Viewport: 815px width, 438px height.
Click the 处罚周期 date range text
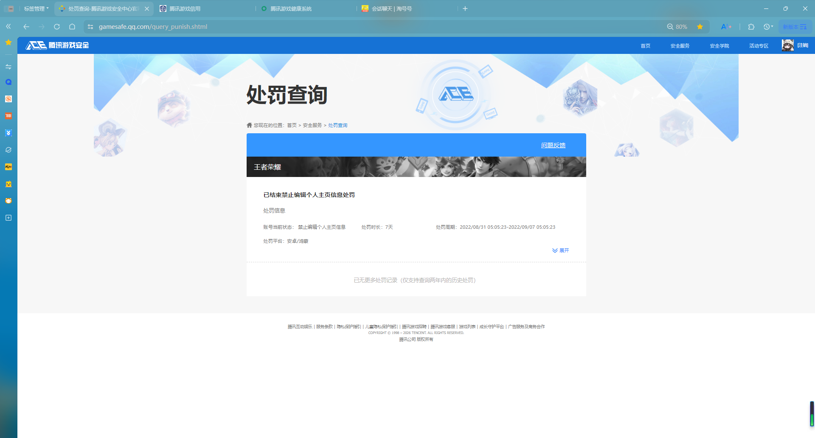[x=495, y=227]
